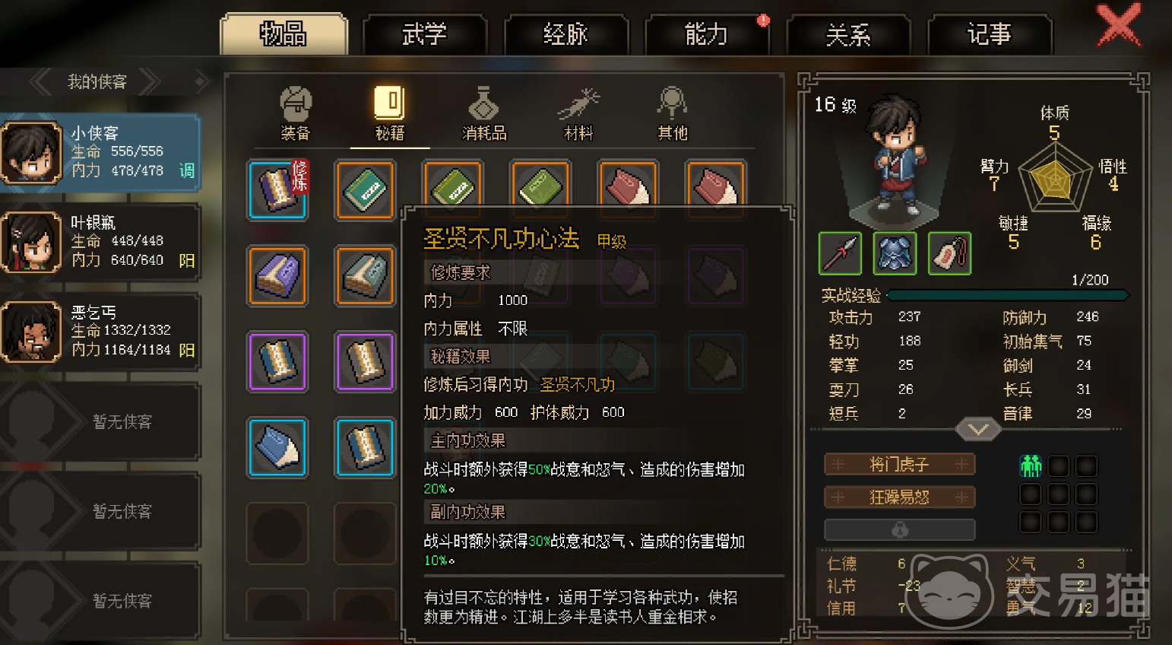1172x645 pixels.
Task: Go to next list with right arrows
Action: 150,81
